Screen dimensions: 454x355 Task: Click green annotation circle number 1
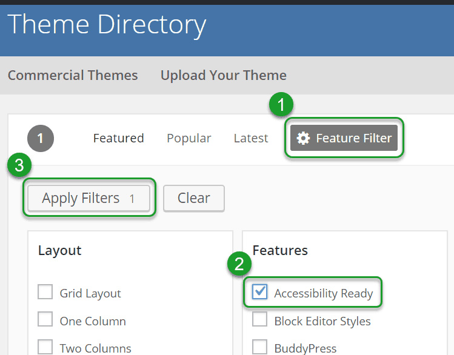coord(281,104)
